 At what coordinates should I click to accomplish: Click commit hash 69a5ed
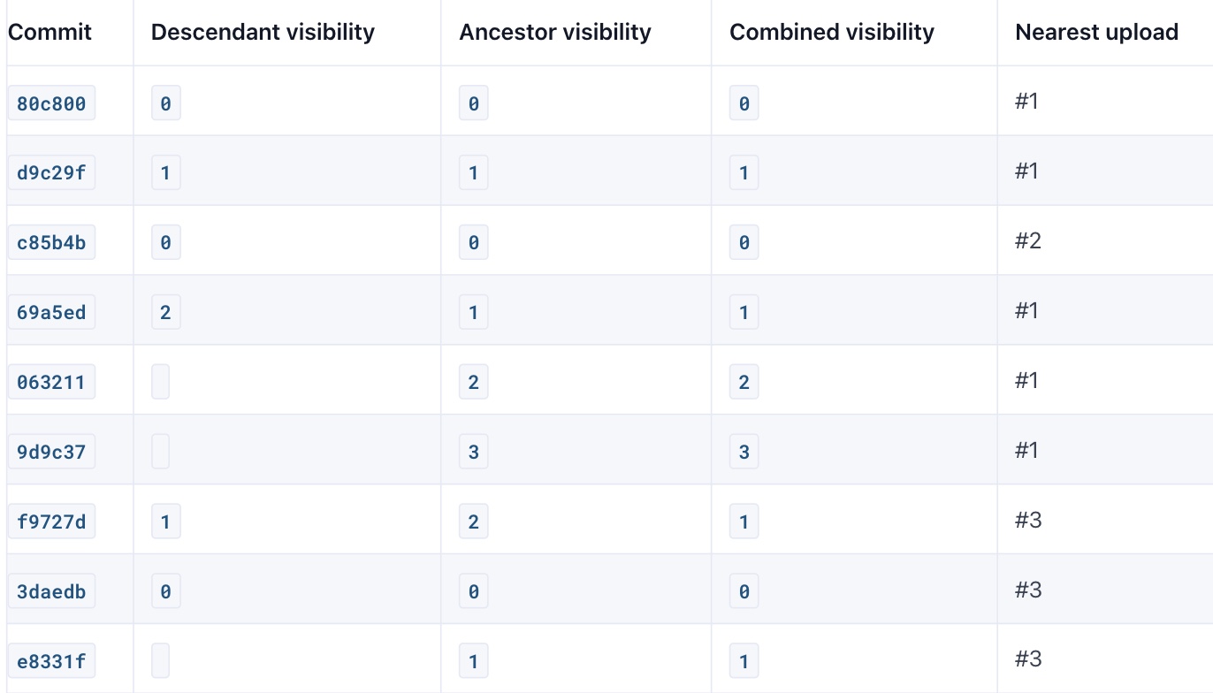click(51, 312)
